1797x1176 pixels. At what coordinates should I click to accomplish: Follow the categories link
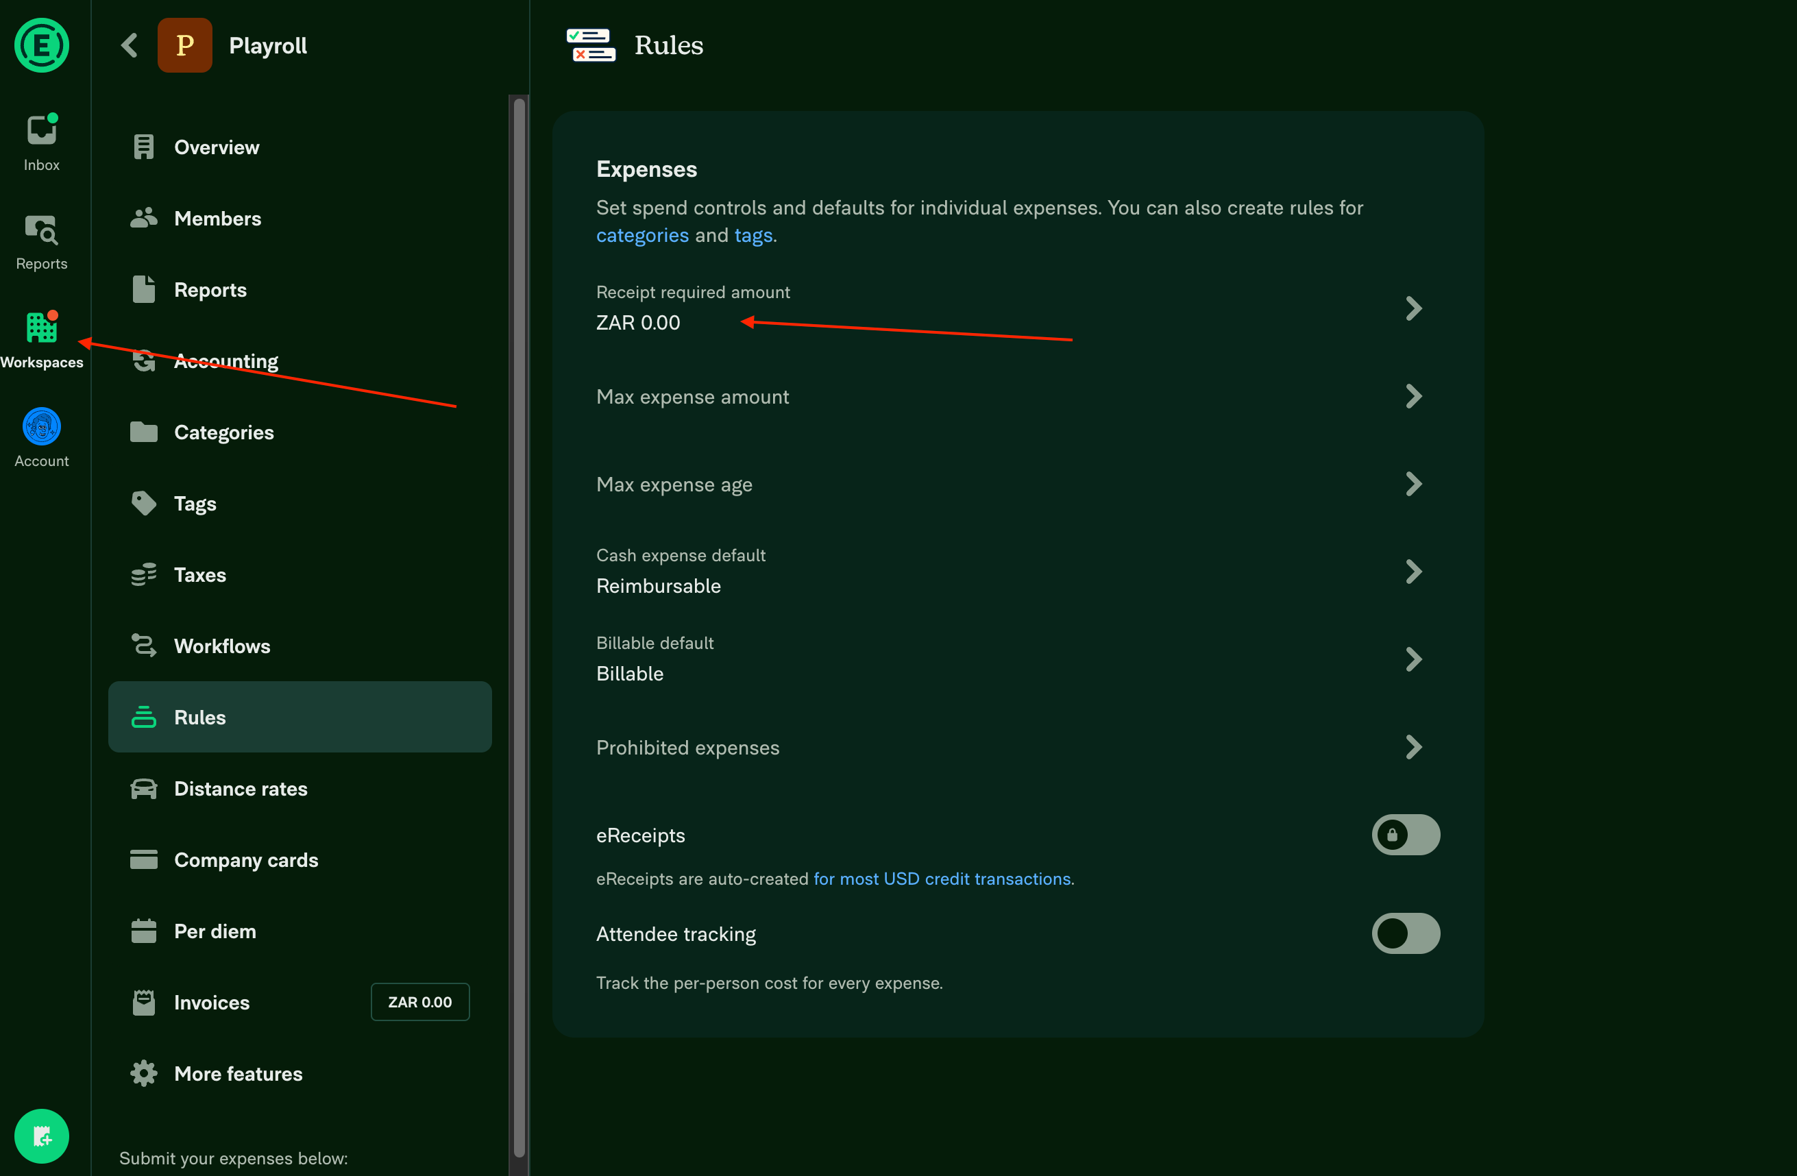[x=641, y=236]
